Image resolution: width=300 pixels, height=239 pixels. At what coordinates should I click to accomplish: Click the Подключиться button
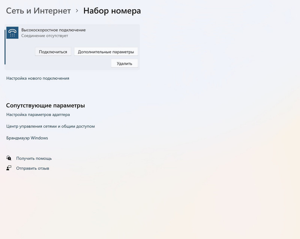53,52
